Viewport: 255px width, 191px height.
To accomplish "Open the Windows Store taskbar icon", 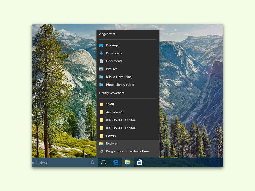I will (x=140, y=162).
